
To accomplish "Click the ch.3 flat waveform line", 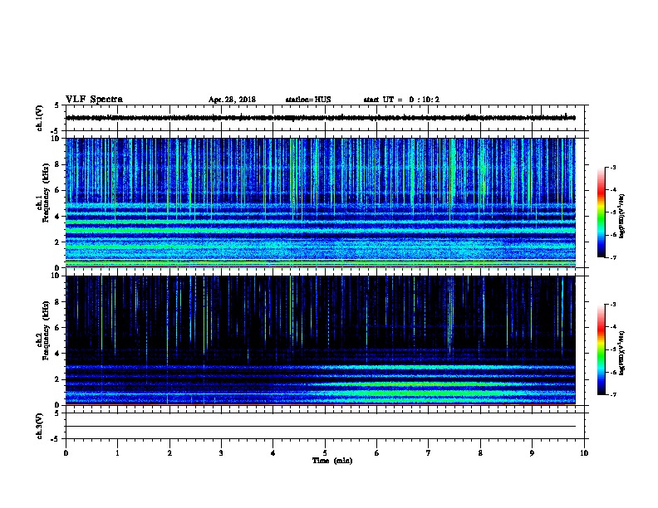I will (321, 427).
